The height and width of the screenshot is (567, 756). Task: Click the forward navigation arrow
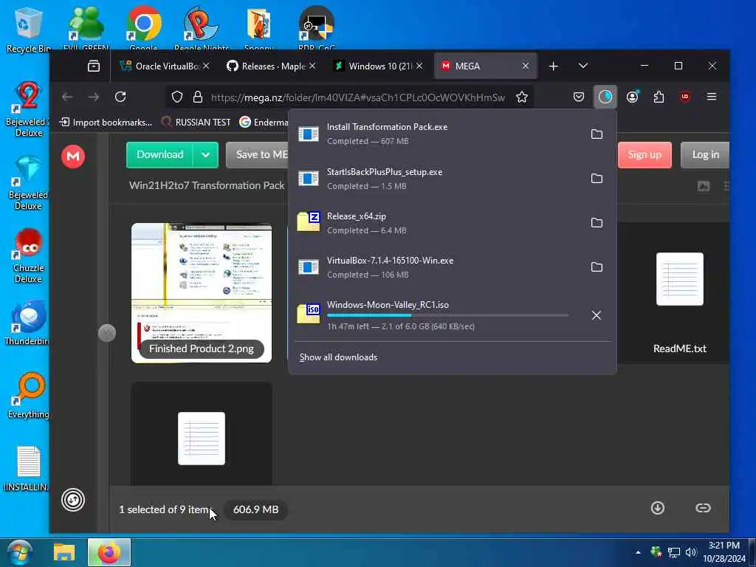tap(94, 97)
